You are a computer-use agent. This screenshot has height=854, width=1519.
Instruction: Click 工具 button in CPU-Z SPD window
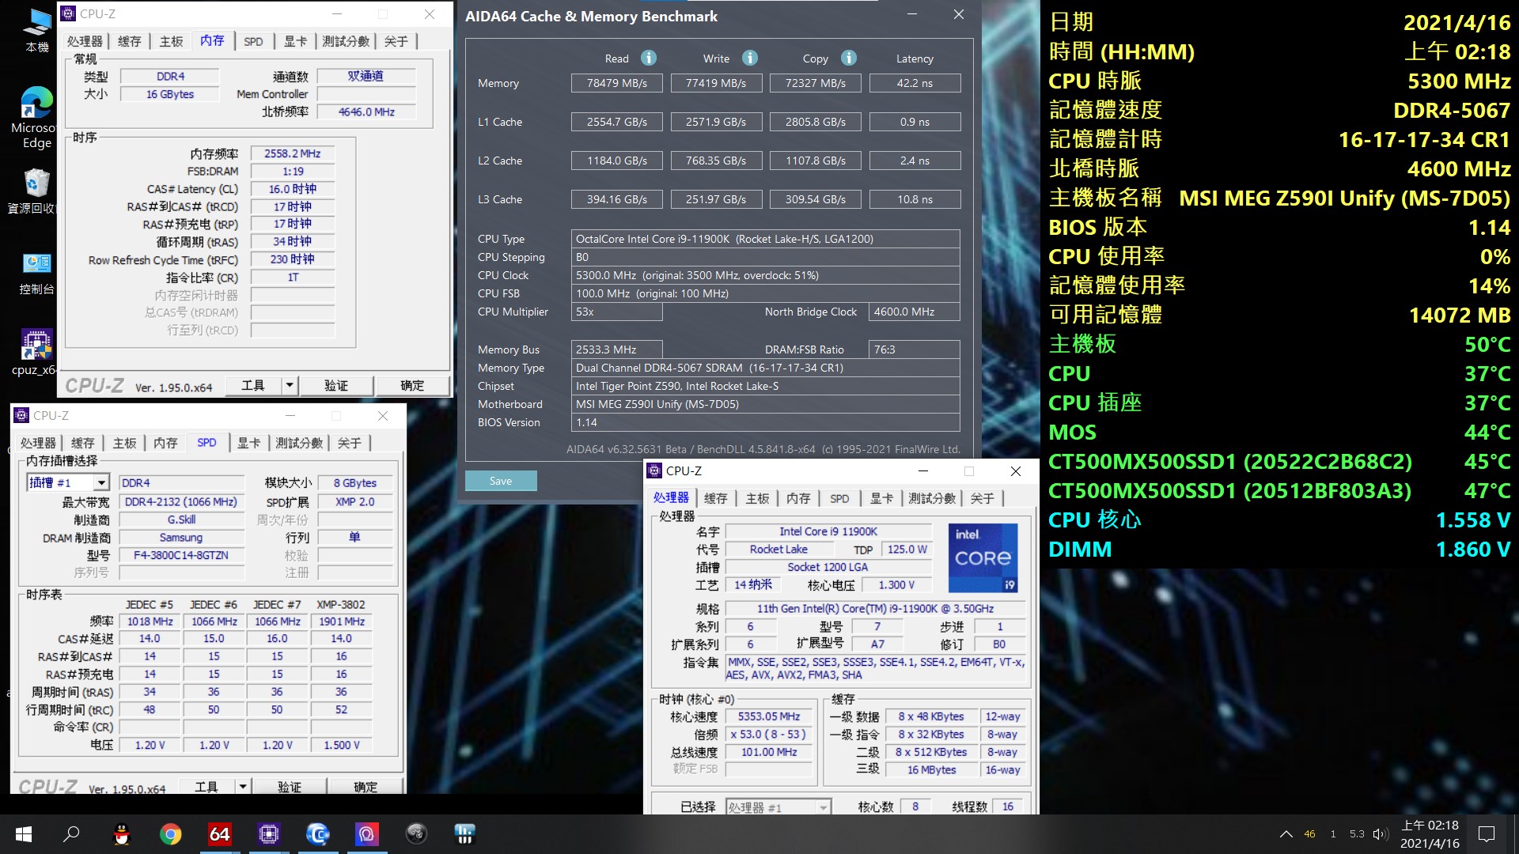coord(206,787)
